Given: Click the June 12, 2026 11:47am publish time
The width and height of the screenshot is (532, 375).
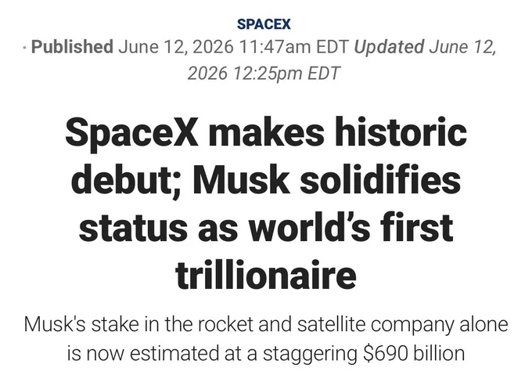Looking at the screenshot, I should pos(233,46).
